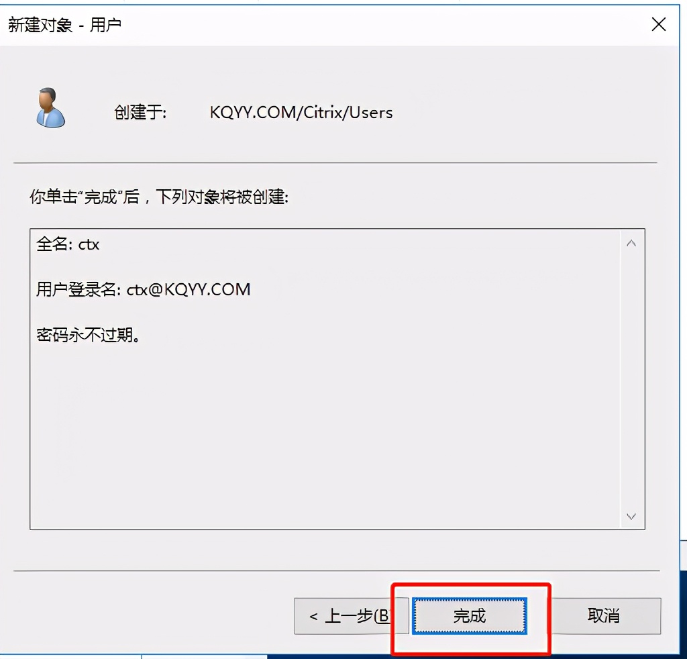Cancel the new user wizard with 取消
Viewport: 687px width, 659px height.
pyautogui.click(x=603, y=615)
